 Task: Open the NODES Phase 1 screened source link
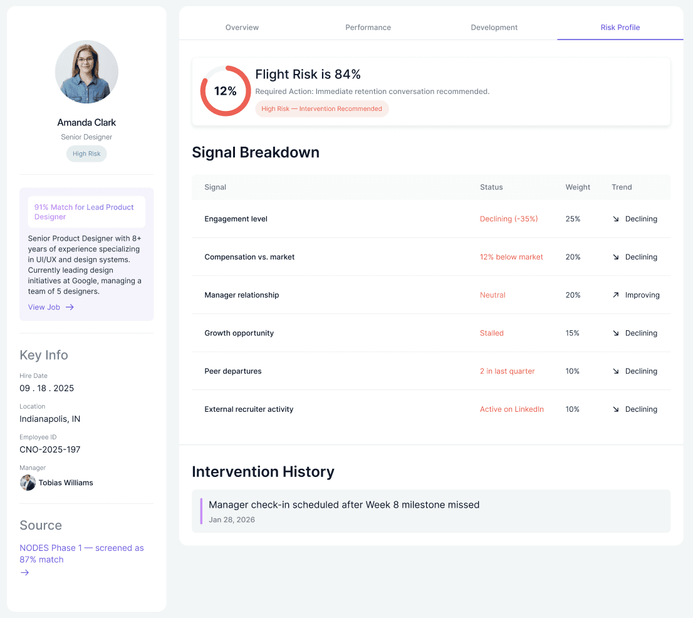pos(81,553)
